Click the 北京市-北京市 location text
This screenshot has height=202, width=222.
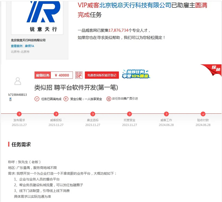point(20,52)
